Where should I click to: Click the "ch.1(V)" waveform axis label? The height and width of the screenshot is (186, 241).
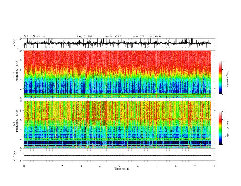[15, 43]
